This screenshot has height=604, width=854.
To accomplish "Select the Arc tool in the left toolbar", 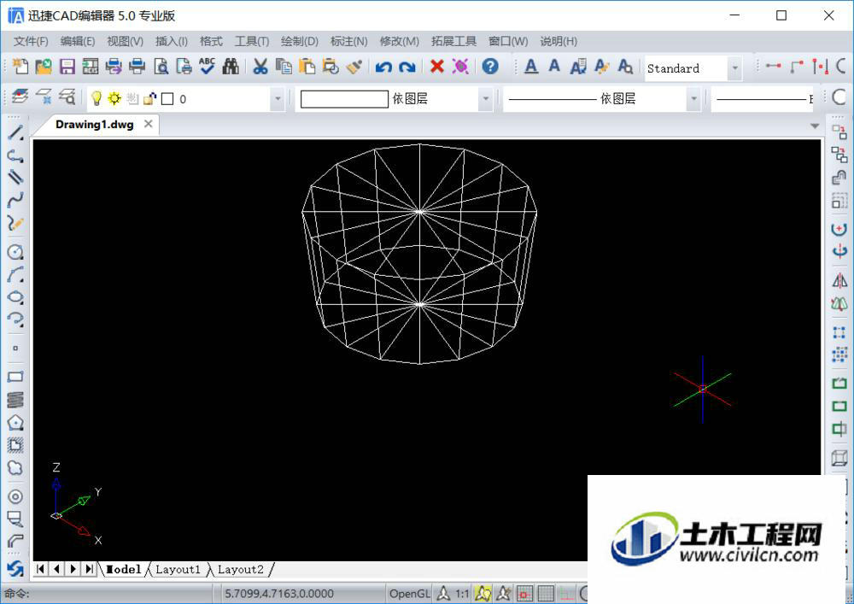I will point(15,274).
